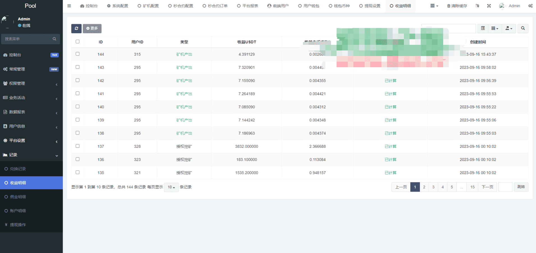Open the columns visibility dropdown
Image resolution: width=536 pixels, height=253 pixels.
point(495,28)
